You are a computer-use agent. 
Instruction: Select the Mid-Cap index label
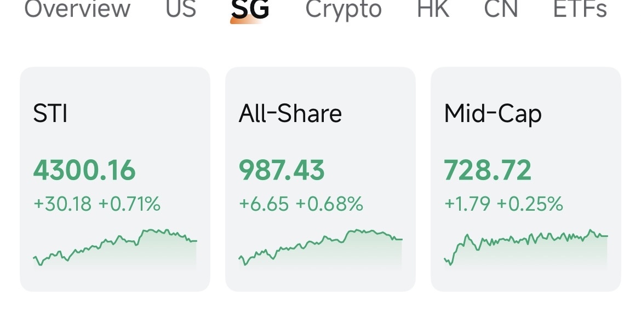493,113
